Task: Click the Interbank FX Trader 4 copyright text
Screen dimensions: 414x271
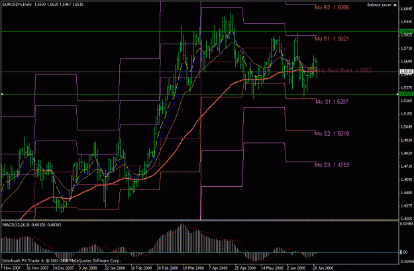Action: [61, 260]
